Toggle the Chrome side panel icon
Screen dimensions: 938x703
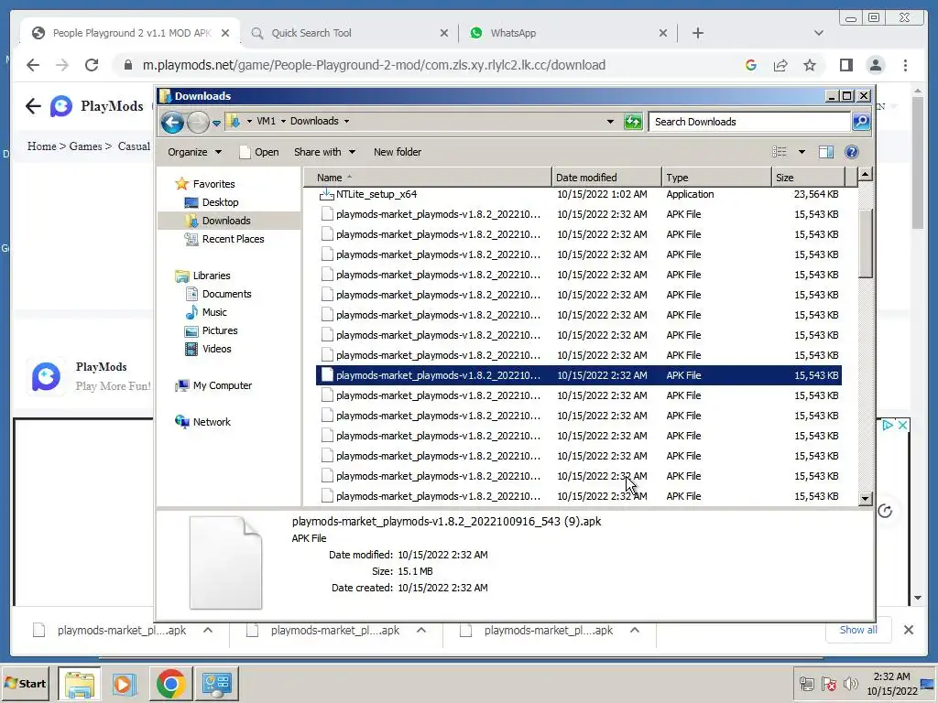[x=845, y=65]
